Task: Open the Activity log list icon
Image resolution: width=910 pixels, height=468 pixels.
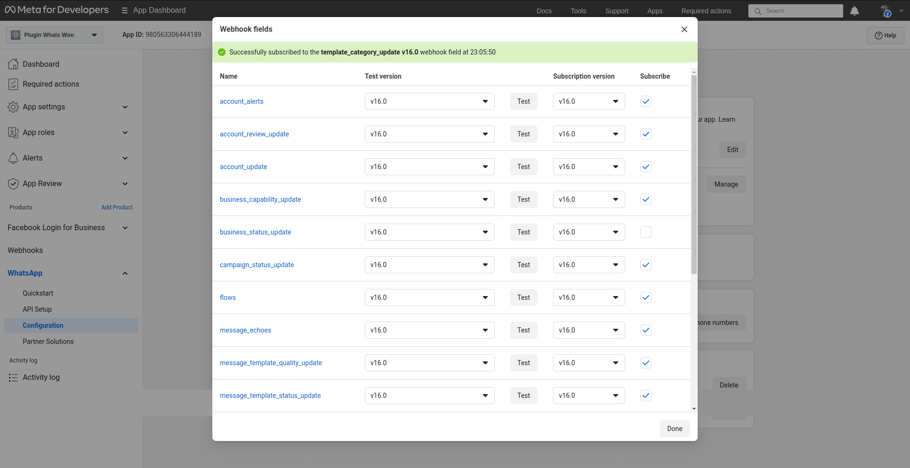Action: (13, 378)
